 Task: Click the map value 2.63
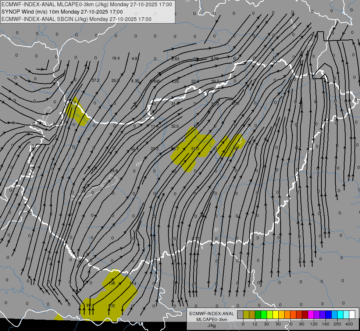tap(175, 59)
